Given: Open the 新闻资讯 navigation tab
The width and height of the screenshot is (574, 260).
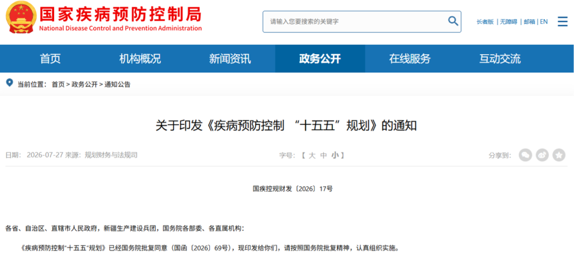Looking at the screenshot, I should click(x=230, y=58).
